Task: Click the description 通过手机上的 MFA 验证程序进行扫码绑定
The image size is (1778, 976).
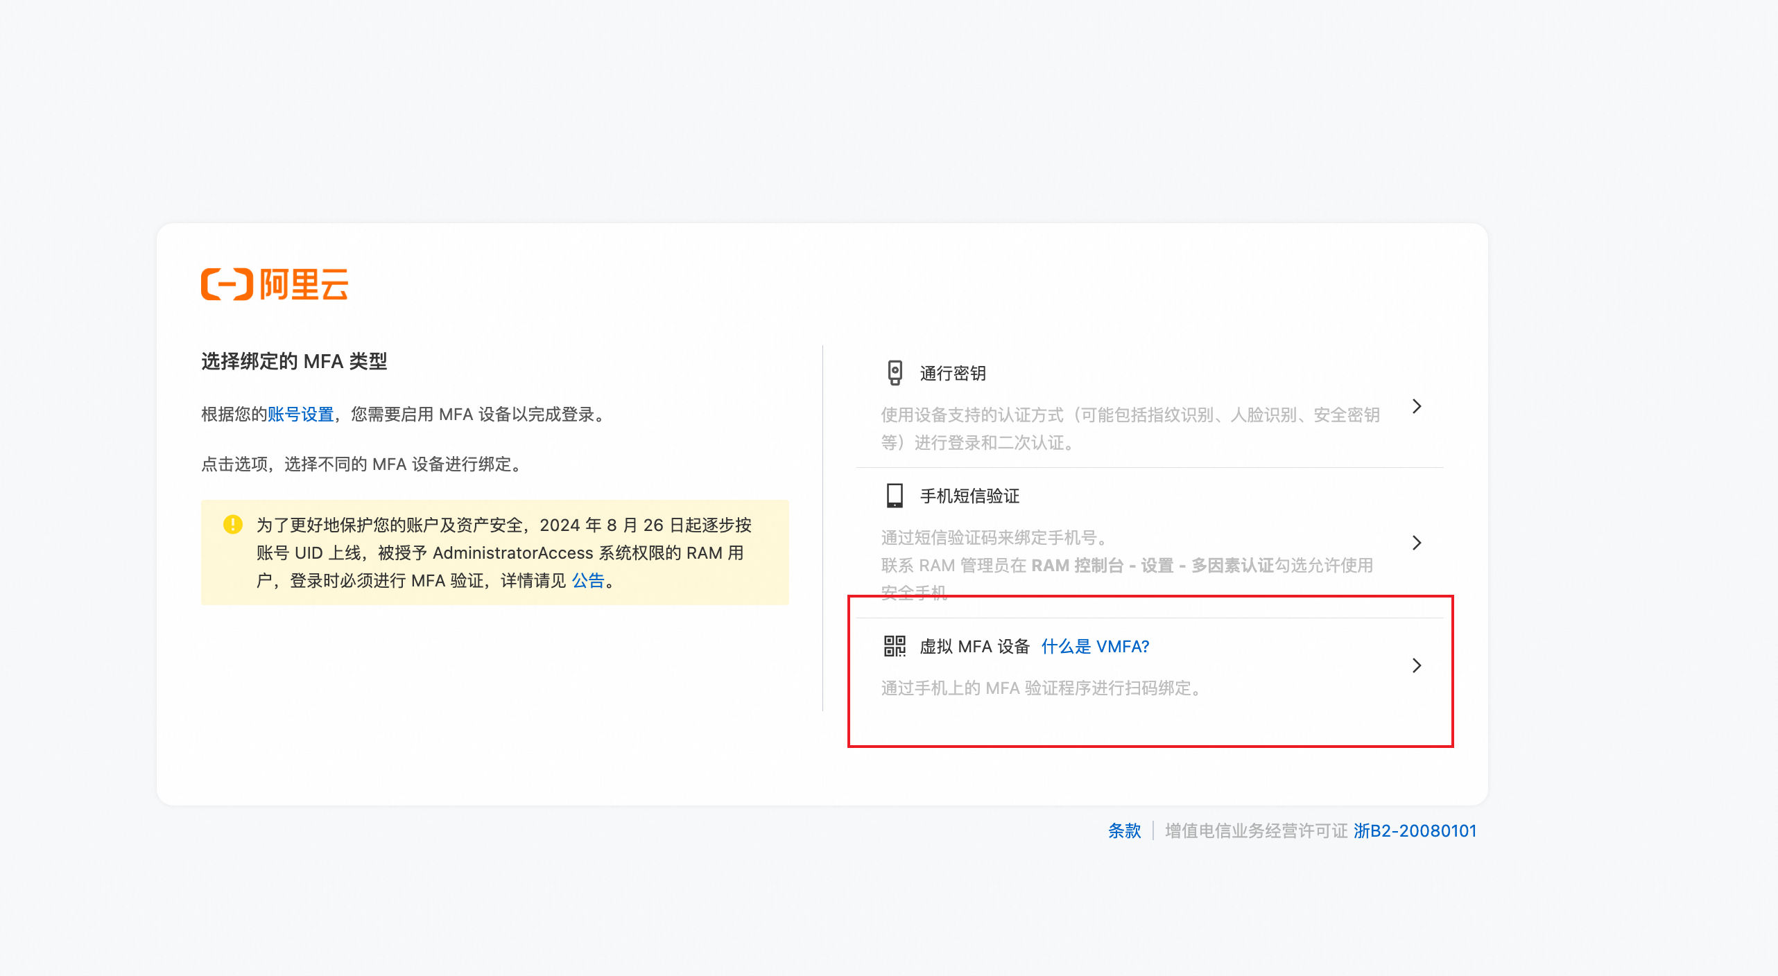Action: coord(1042,688)
